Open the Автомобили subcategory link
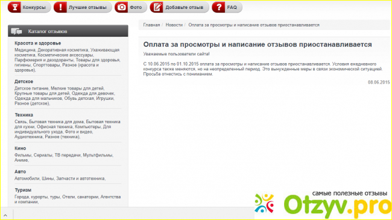This screenshot has height=220, width=392. coord(27,179)
